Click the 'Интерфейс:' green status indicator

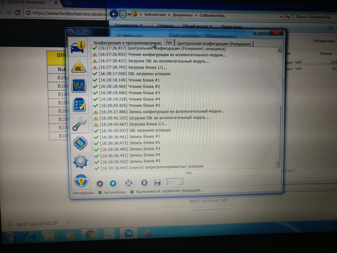(x=100, y=192)
